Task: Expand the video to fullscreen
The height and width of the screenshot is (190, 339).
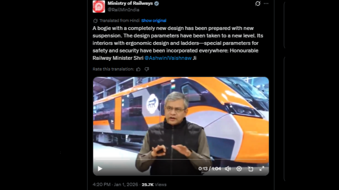Action: point(262,169)
